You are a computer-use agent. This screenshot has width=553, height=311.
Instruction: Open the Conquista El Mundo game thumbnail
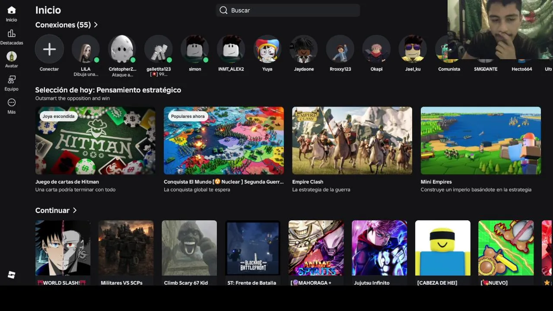[224, 140]
